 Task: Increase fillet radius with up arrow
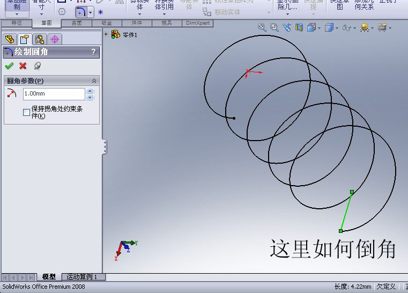[90, 91]
